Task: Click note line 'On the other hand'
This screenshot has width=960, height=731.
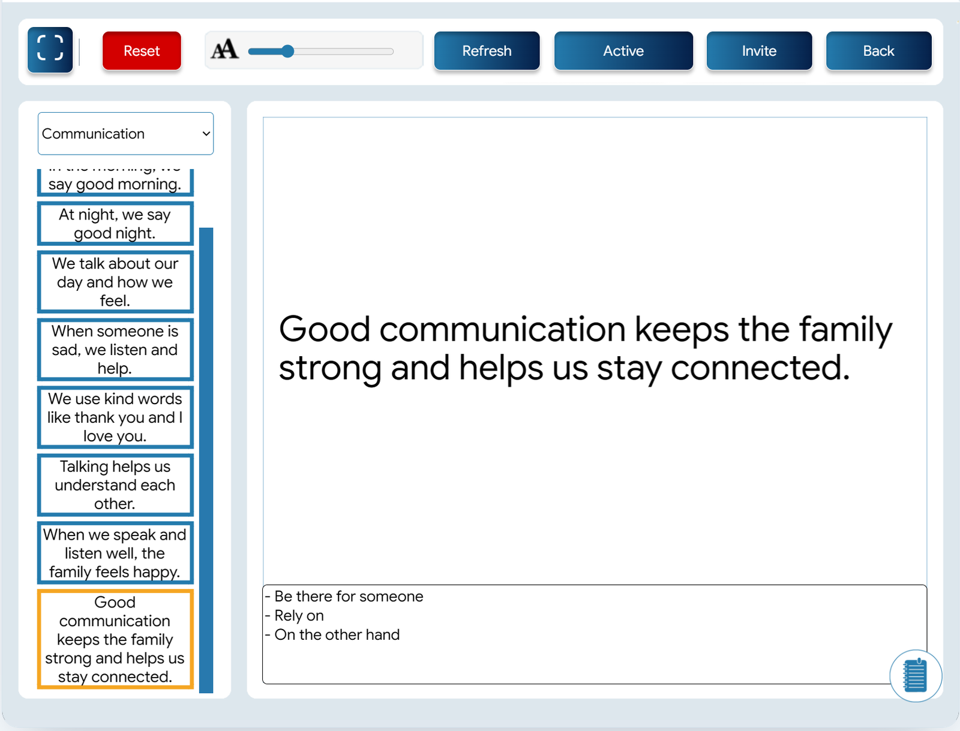Action: pyautogui.click(x=337, y=635)
